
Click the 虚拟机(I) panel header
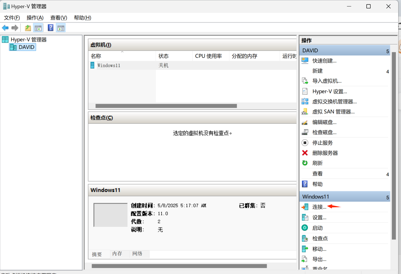192,45
